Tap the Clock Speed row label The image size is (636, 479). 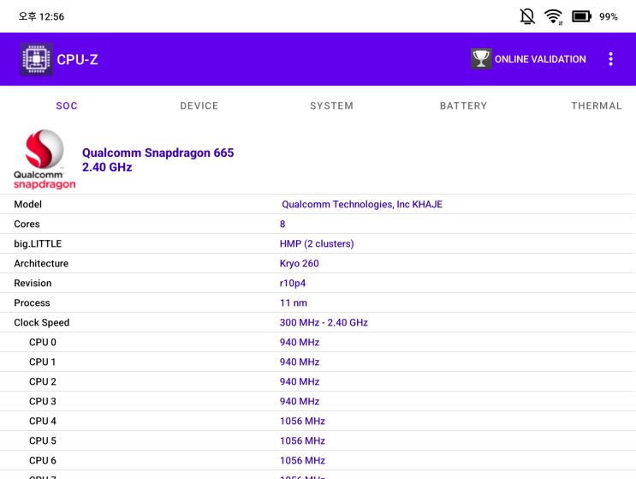pos(42,322)
